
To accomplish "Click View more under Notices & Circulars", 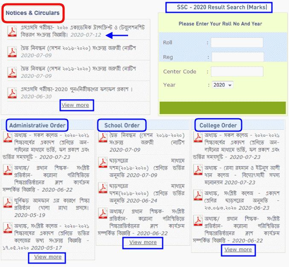I will point(76,105).
